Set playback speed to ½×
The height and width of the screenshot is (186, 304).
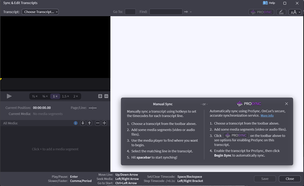pos(35,96)
